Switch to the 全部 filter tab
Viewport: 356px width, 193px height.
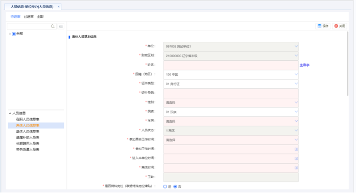(40, 16)
